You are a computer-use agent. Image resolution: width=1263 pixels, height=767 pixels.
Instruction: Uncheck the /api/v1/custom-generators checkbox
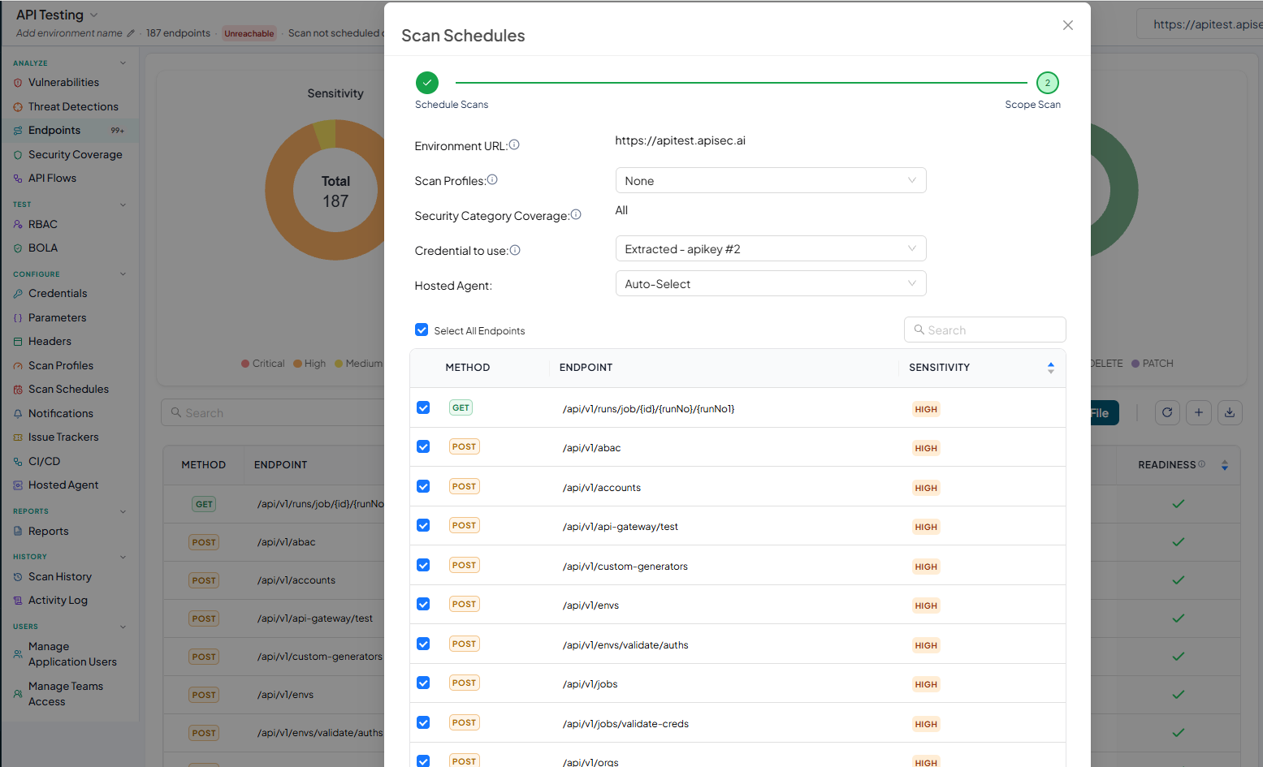tap(423, 565)
